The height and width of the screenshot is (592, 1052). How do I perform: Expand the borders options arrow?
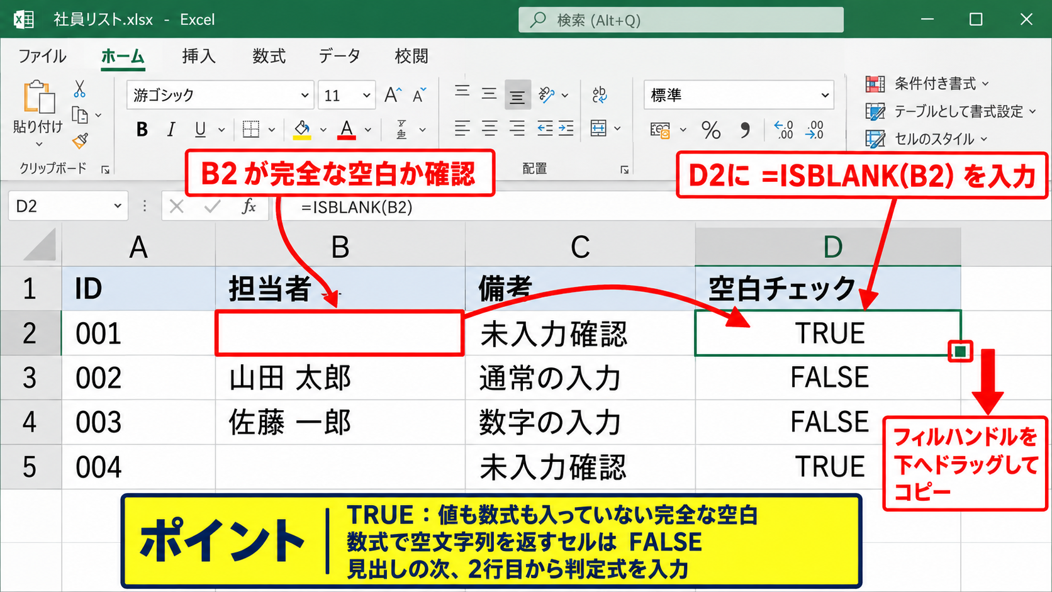click(x=272, y=130)
